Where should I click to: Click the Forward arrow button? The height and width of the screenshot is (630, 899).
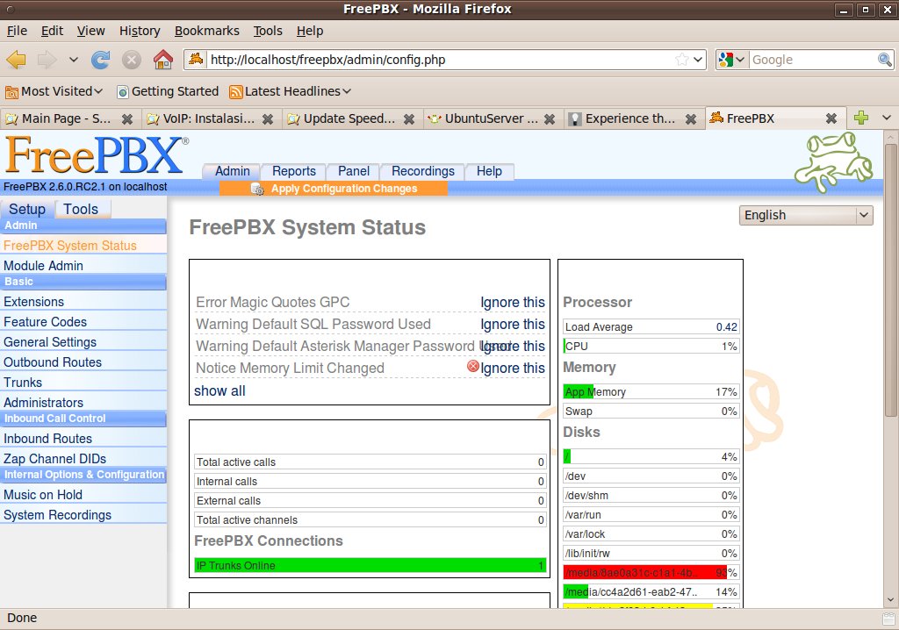click(x=47, y=60)
